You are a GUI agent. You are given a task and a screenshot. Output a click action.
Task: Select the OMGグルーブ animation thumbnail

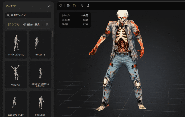[40, 44]
